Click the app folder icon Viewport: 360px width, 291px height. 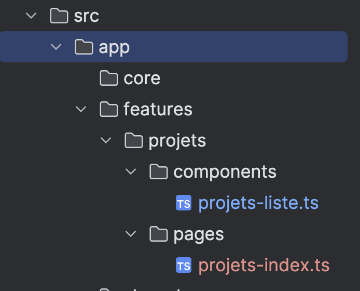click(84, 47)
